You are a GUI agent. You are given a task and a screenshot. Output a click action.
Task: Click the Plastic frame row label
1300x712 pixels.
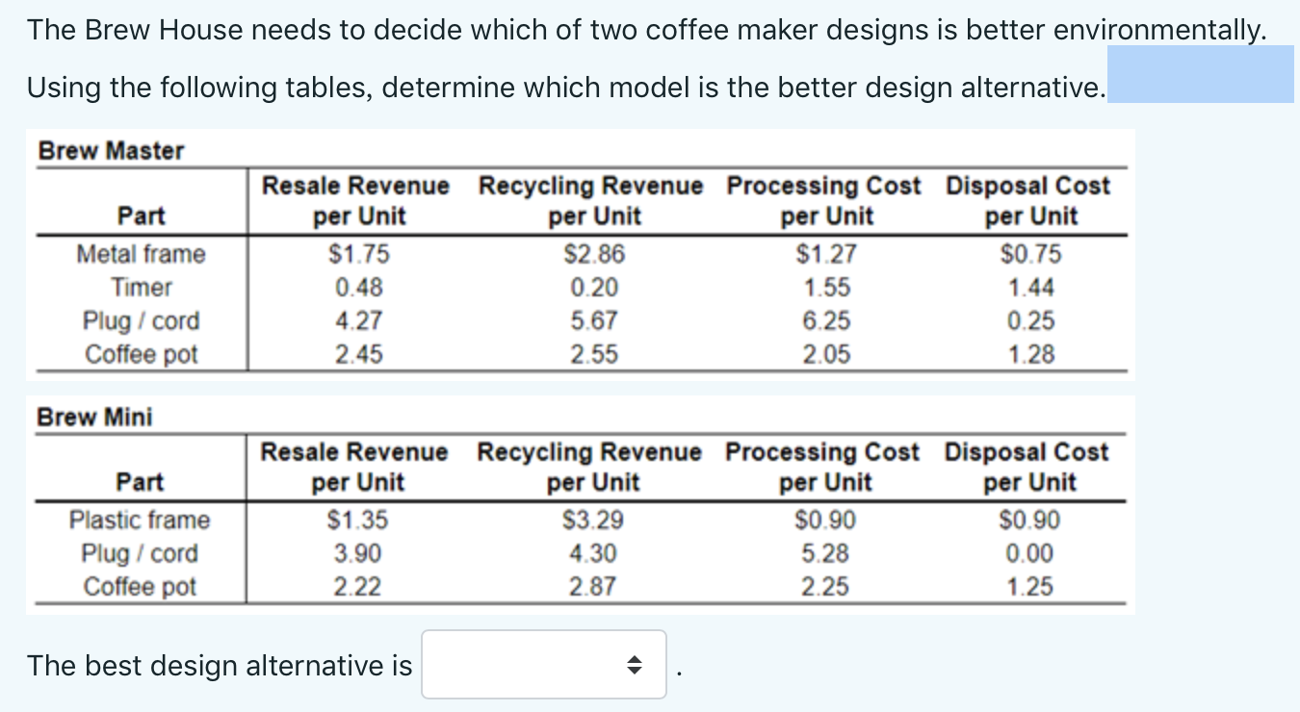tap(139, 521)
